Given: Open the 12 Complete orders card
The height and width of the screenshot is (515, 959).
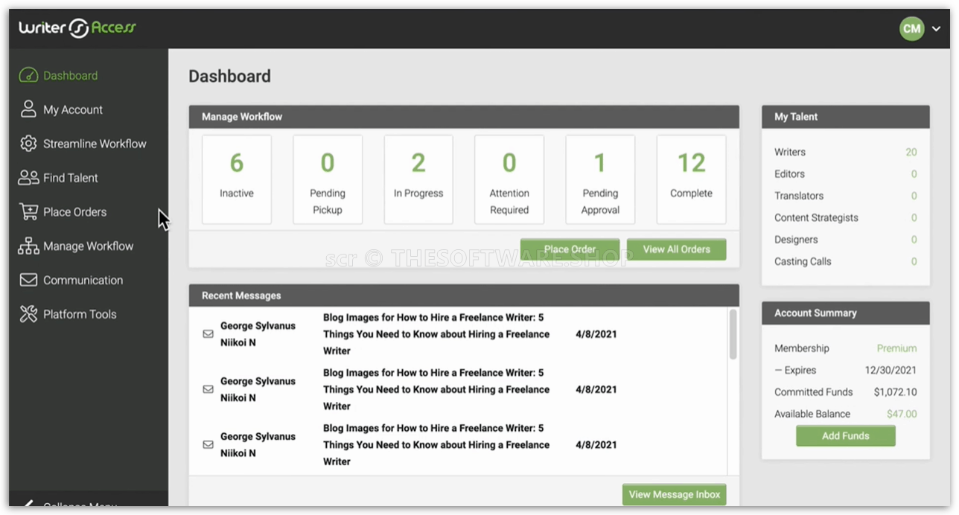Looking at the screenshot, I should [691, 179].
